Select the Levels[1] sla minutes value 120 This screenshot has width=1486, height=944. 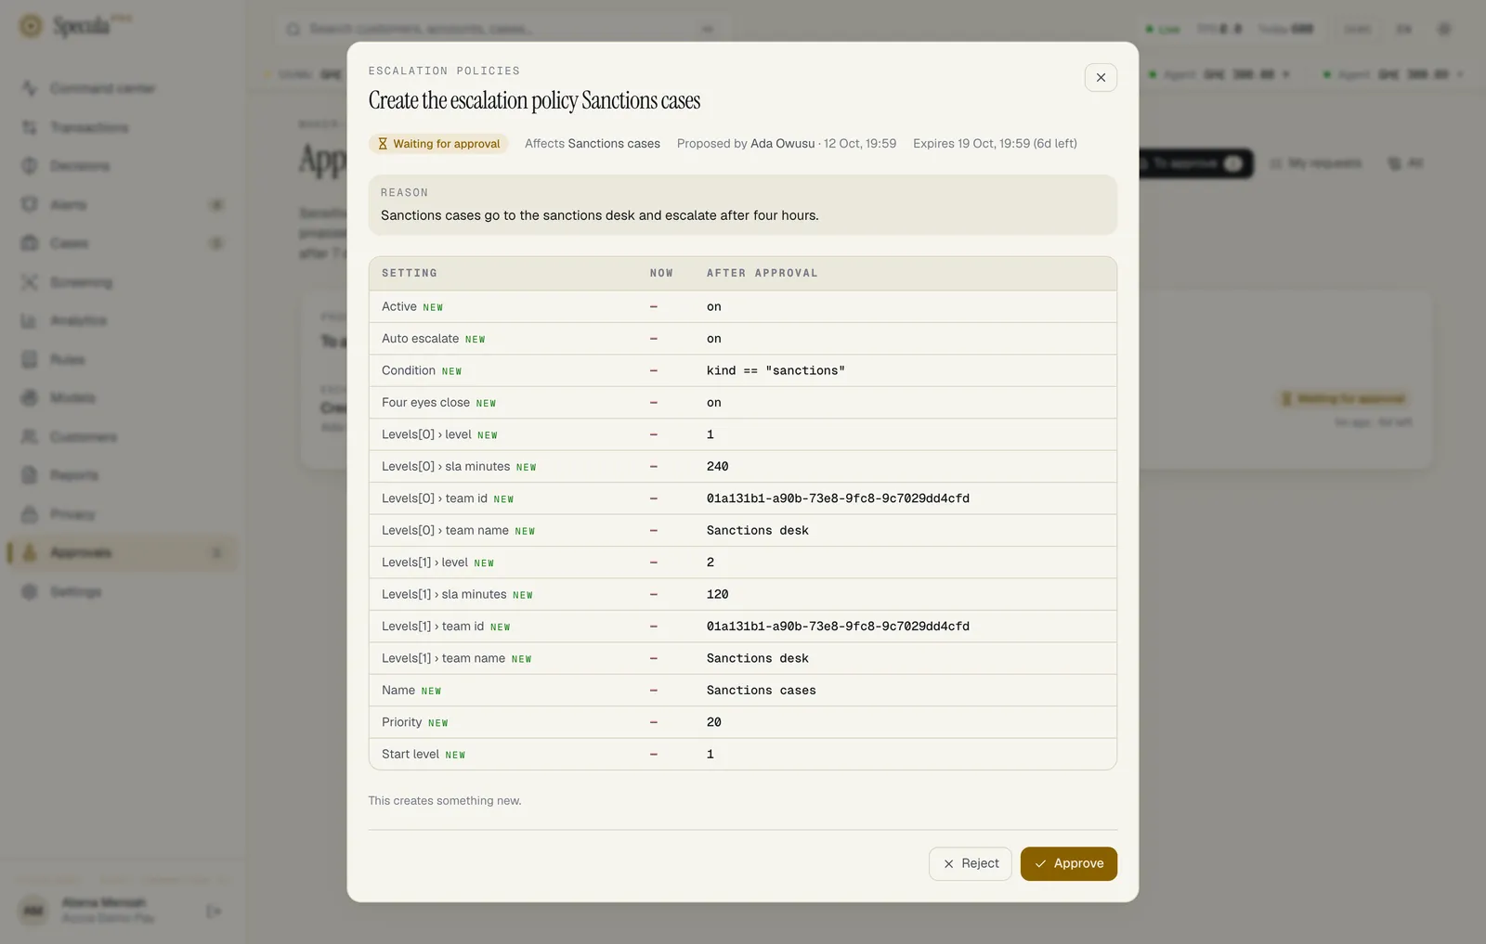717,594
